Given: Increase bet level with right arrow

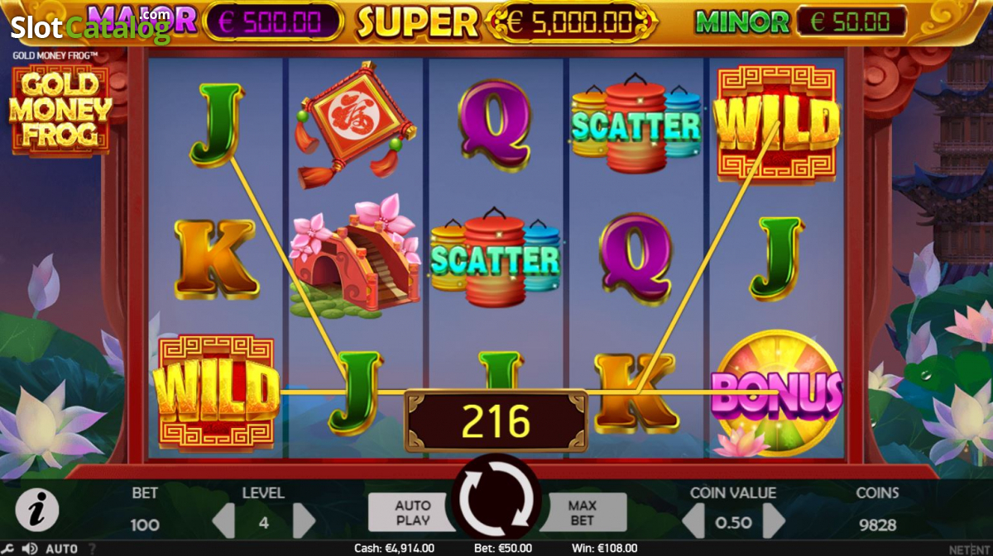Looking at the screenshot, I should pos(304,521).
